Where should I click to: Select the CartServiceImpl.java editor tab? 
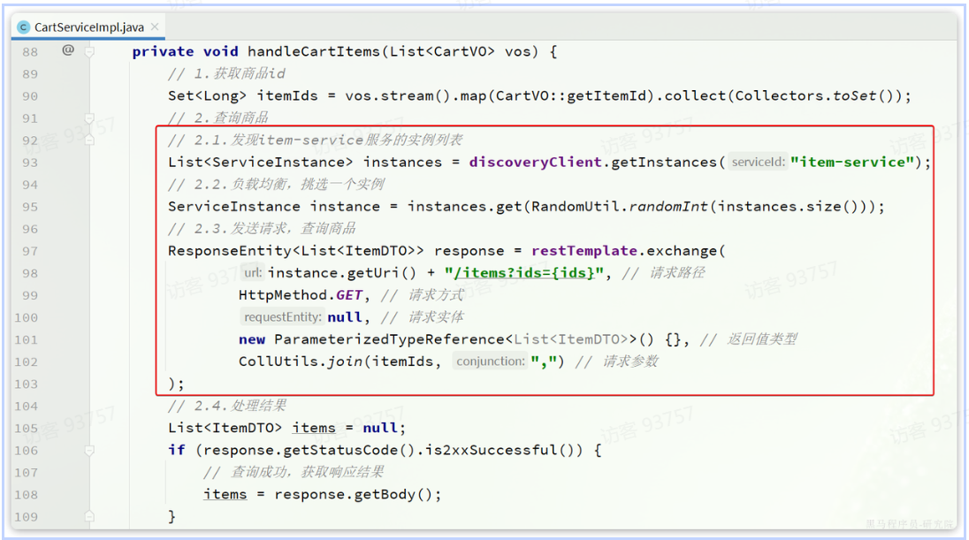point(88,27)
